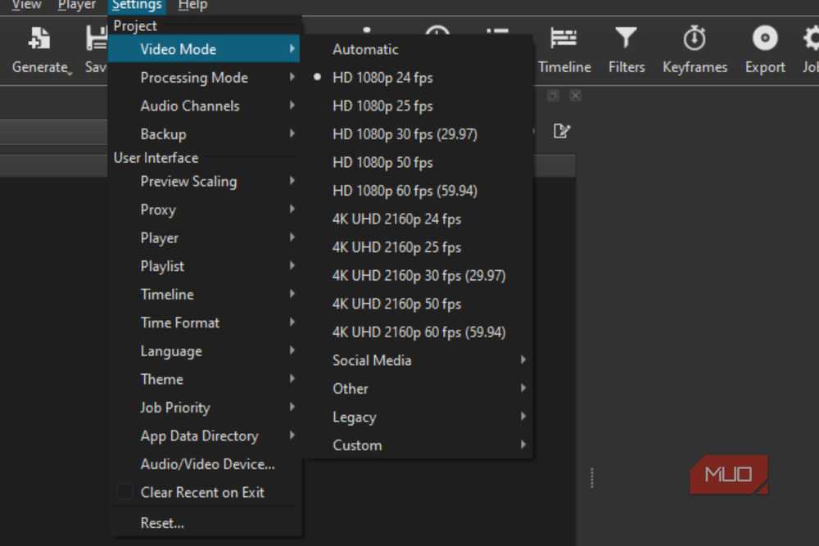Expand Custom video mode submenu
The width and height of the screenshot is (819, 546).
pos(419,444)
